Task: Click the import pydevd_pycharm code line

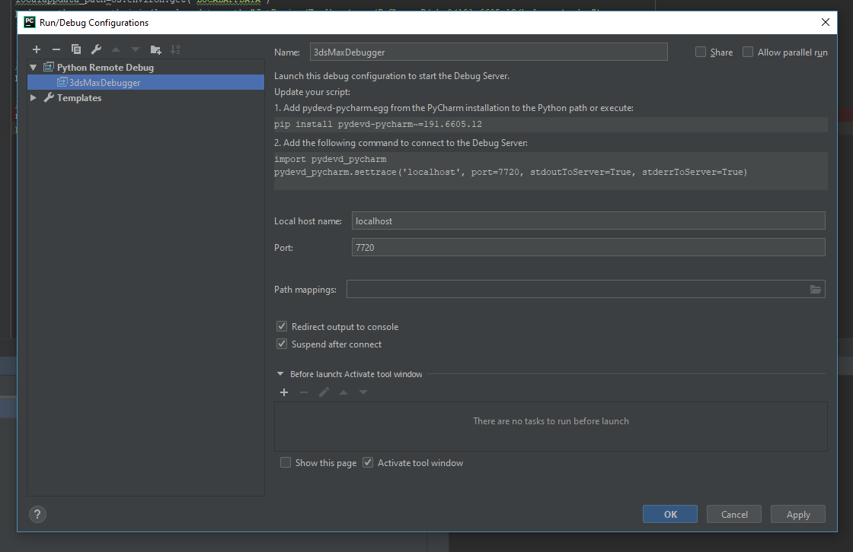Action: tap(331, 159)
